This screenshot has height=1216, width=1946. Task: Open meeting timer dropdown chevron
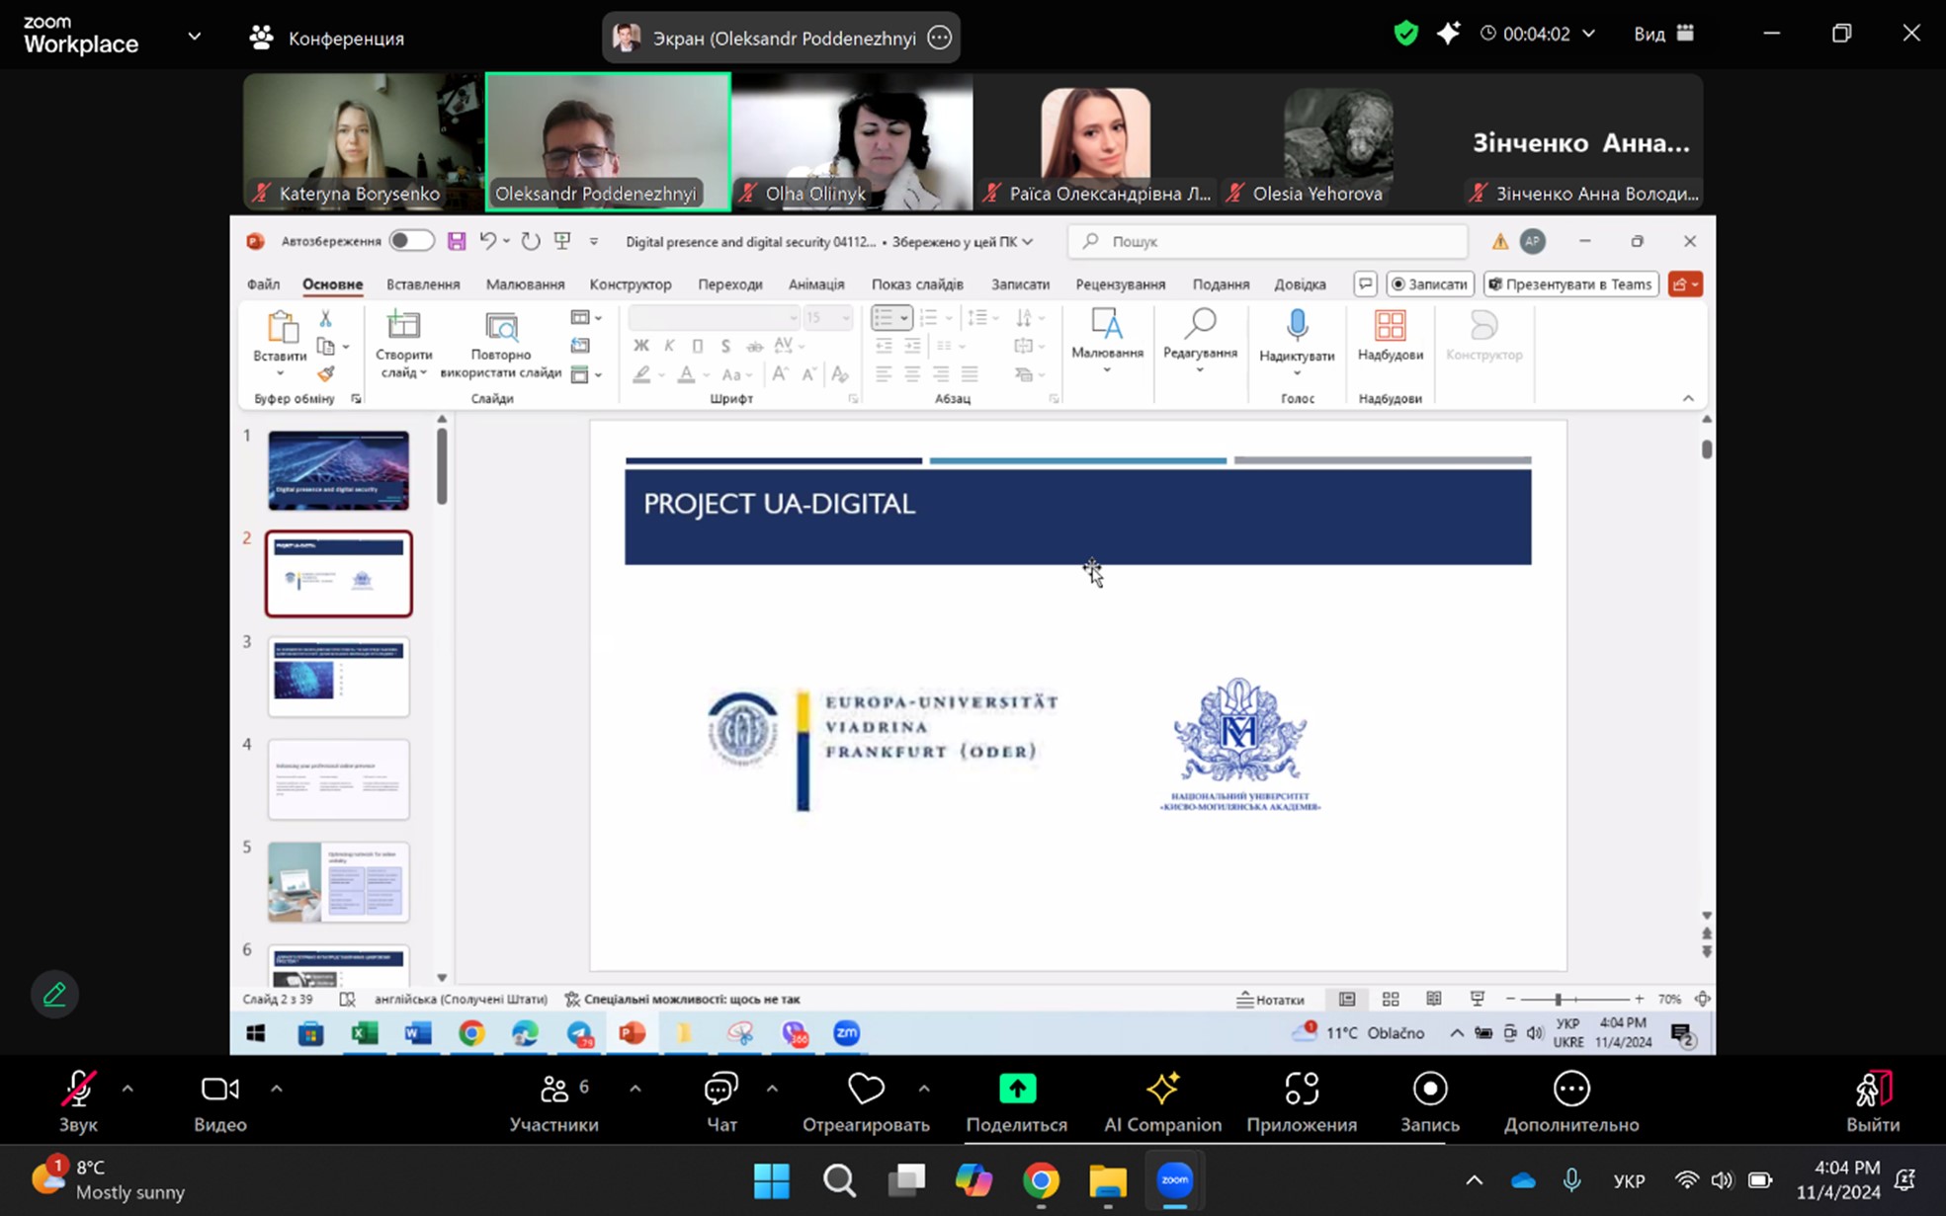(x=1588, y=34)
